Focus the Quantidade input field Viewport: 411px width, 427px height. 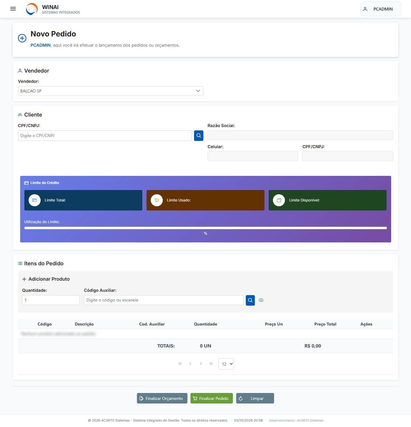[x=51, y=300]
